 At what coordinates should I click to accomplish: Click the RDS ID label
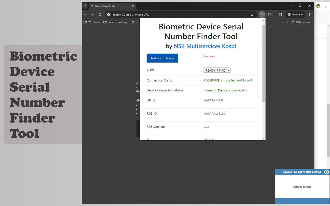(x=152, y=113)
